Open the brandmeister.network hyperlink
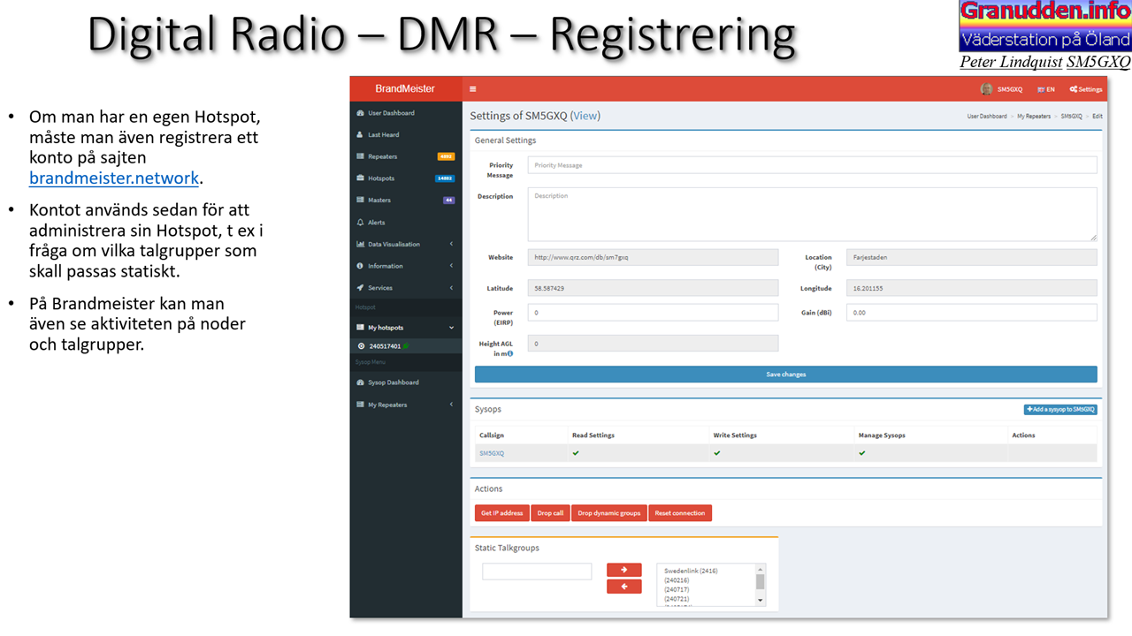Viewport: 1132px width, 636px height. tap(114, 178)
